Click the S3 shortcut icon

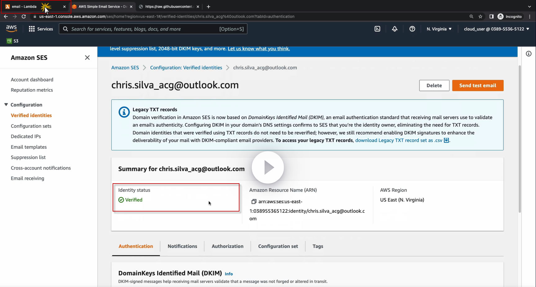[x=9, y=41]
